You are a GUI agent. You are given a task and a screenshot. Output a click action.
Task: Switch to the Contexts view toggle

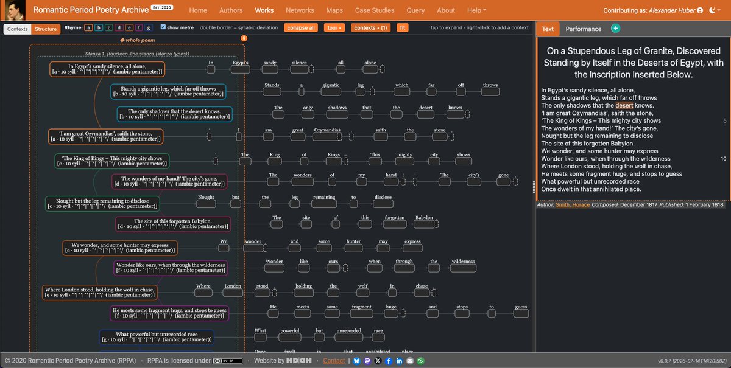[18, 29]
